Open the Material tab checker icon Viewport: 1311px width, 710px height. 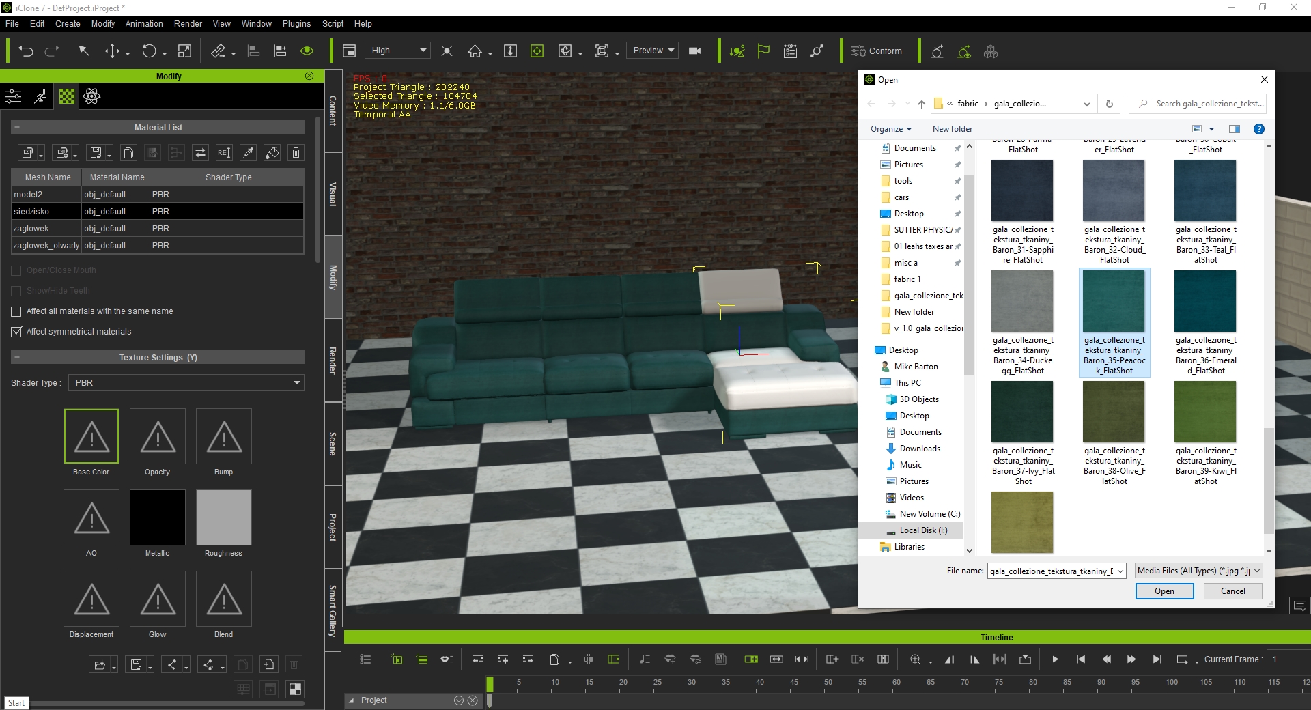pos(66,96)
